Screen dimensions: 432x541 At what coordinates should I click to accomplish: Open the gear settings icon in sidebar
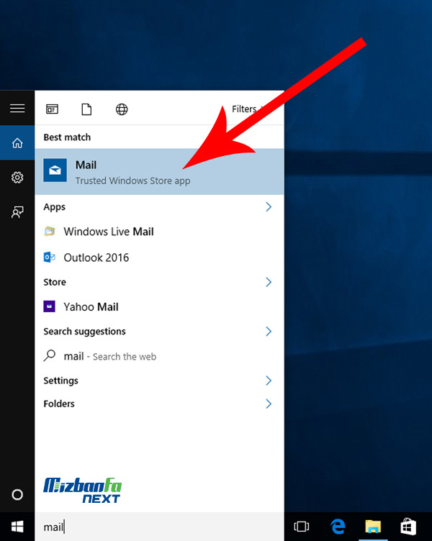(17, 178)
